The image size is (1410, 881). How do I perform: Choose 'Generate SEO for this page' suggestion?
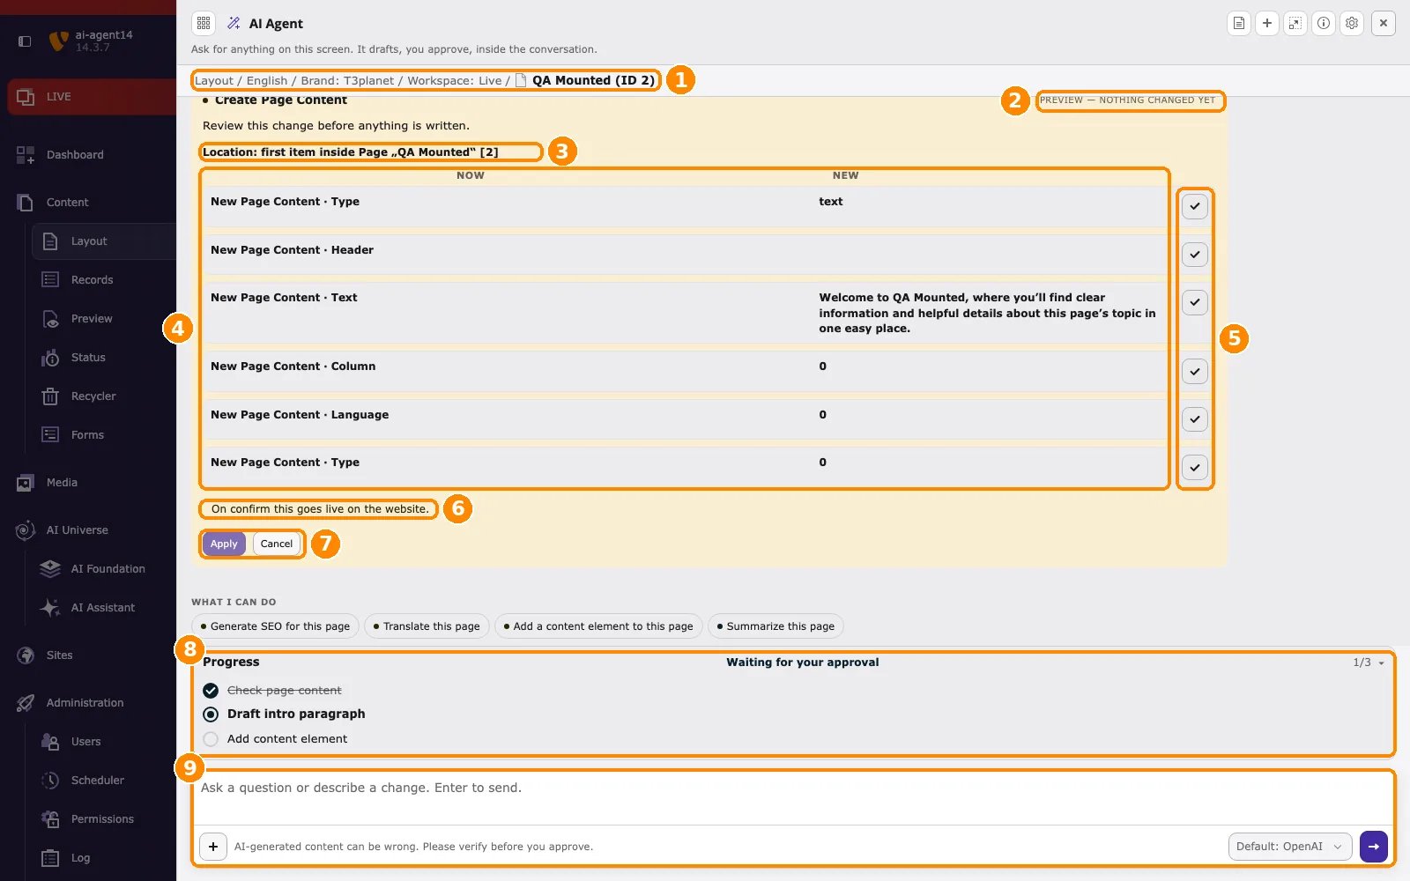pos(275,626)
